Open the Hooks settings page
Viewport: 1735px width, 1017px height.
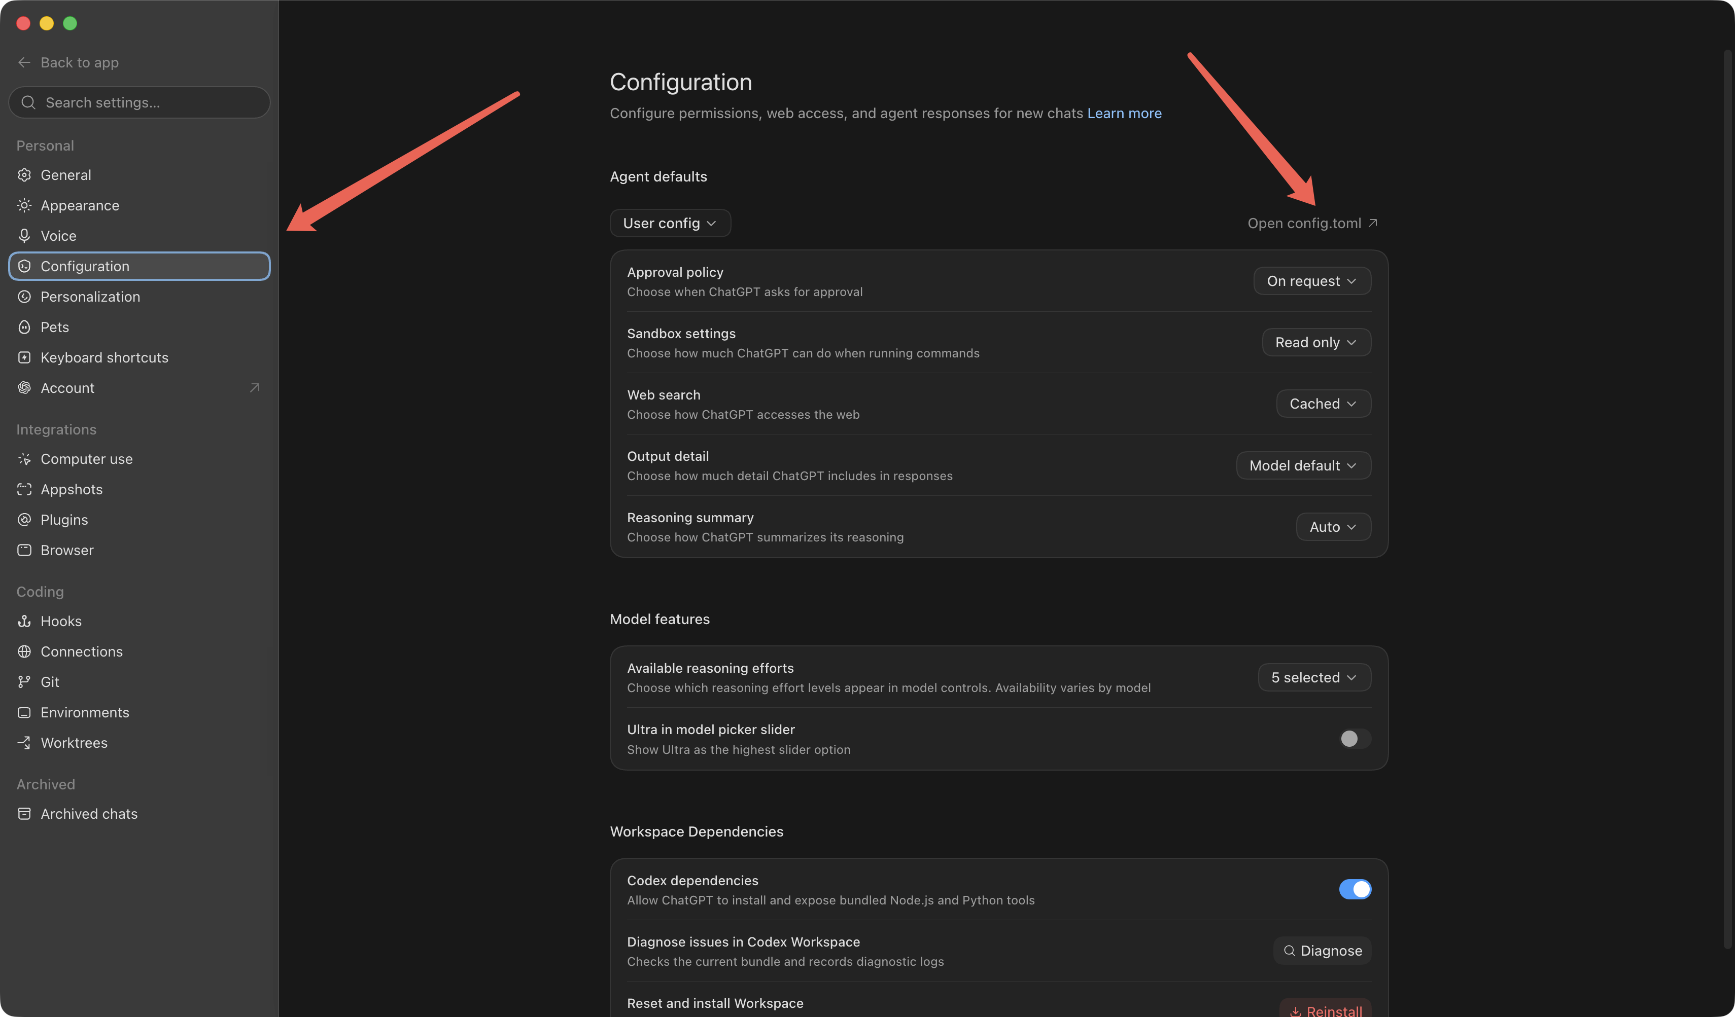point(139,621)
